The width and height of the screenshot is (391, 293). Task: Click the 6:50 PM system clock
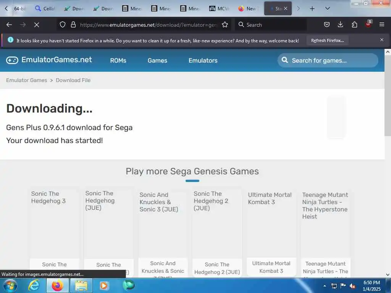click(x=372, y=285)
